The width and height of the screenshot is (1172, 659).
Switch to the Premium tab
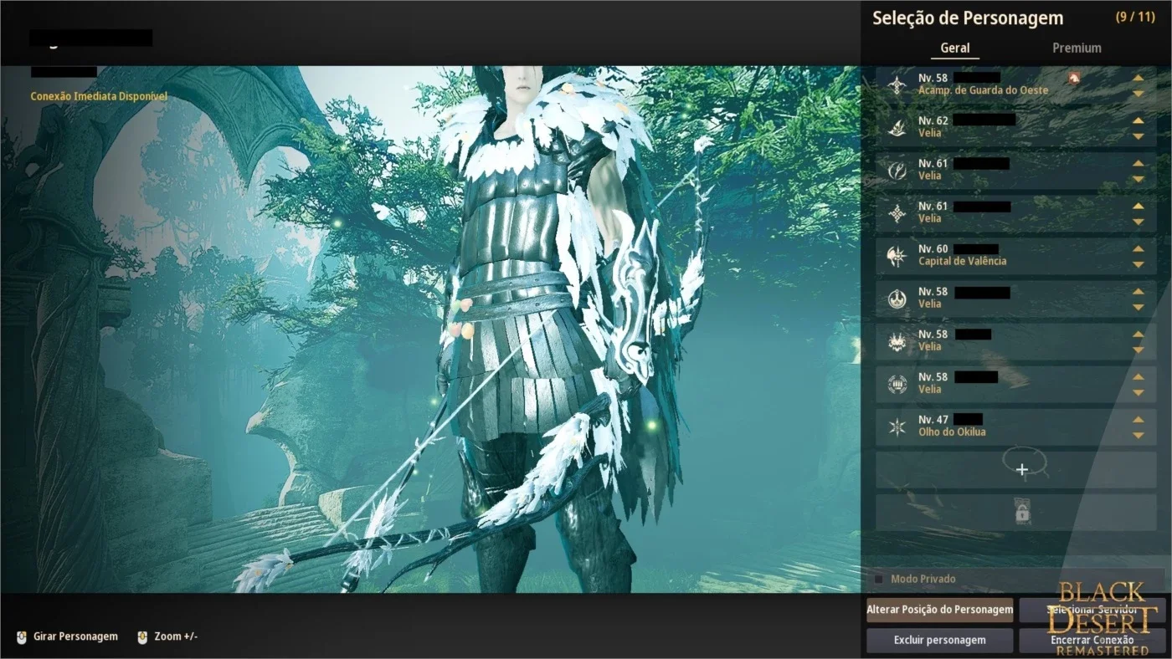click(1077, 48)
